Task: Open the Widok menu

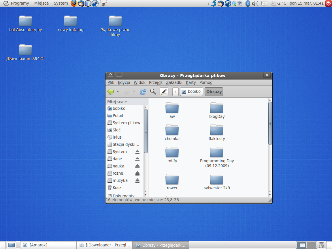Action: click(x=139, y=82)
